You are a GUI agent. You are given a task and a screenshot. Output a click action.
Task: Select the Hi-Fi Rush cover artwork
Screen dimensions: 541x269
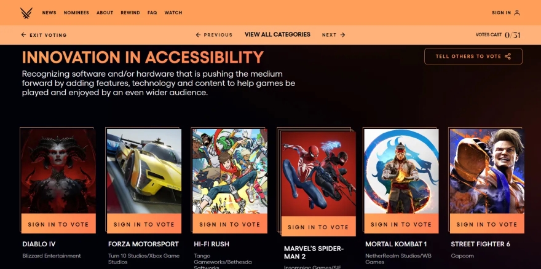[230, 171]
